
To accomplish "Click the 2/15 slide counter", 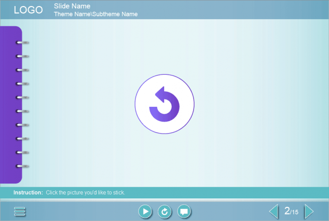I will pyautogui.click(x=291, y=212).
